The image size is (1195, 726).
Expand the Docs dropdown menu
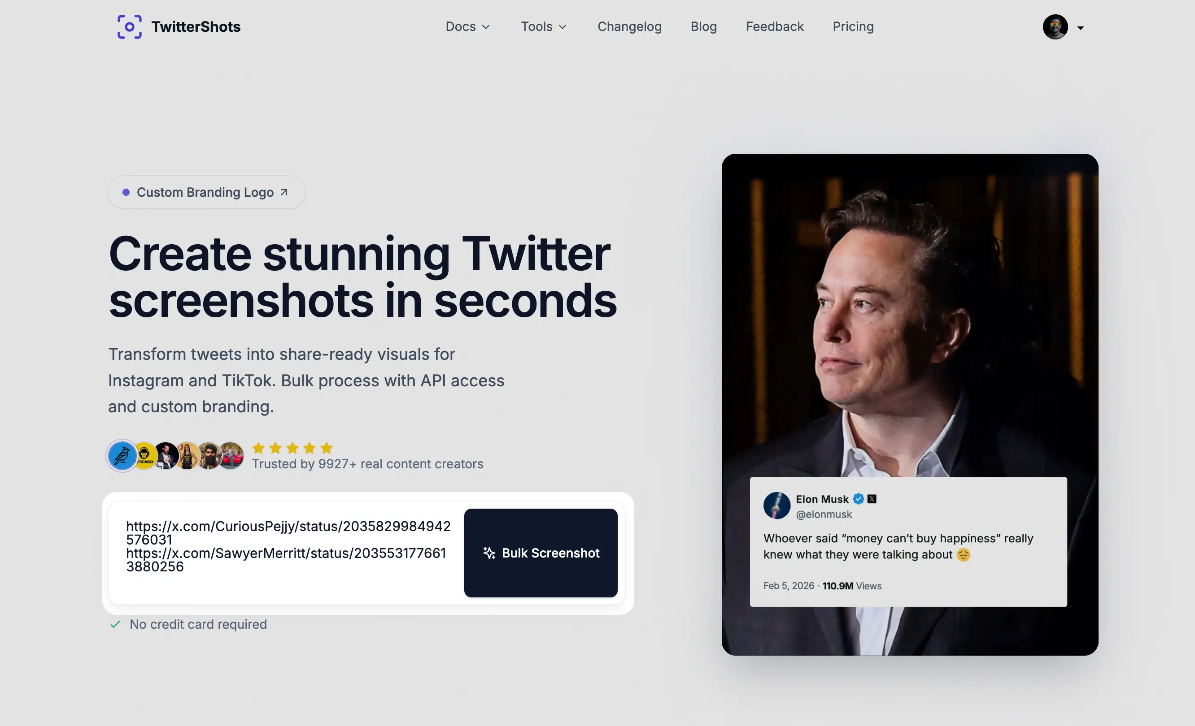[x=467, y=26]
